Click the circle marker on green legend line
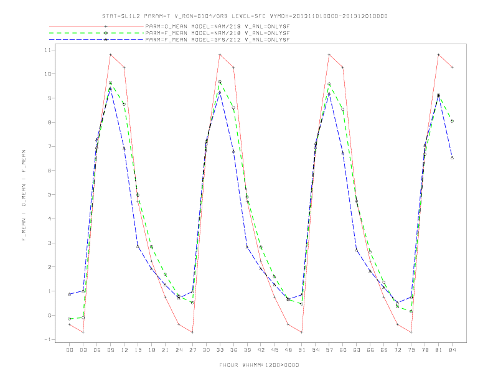Screen dimensions: 493x381 106,33
